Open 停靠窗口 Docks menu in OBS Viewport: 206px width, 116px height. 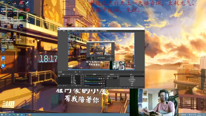coord(74,31)
